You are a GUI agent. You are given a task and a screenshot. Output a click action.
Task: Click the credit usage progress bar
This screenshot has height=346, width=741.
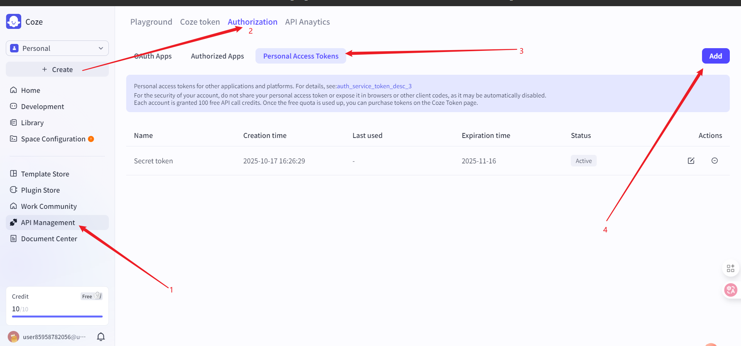(x=57, y=316)
